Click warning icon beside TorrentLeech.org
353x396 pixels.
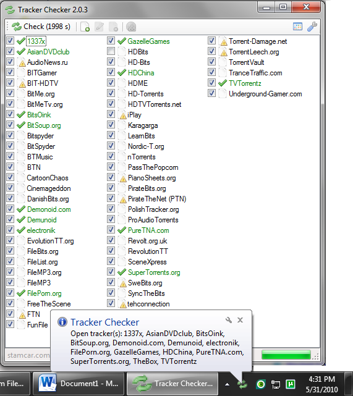click(x=224, y=52)
